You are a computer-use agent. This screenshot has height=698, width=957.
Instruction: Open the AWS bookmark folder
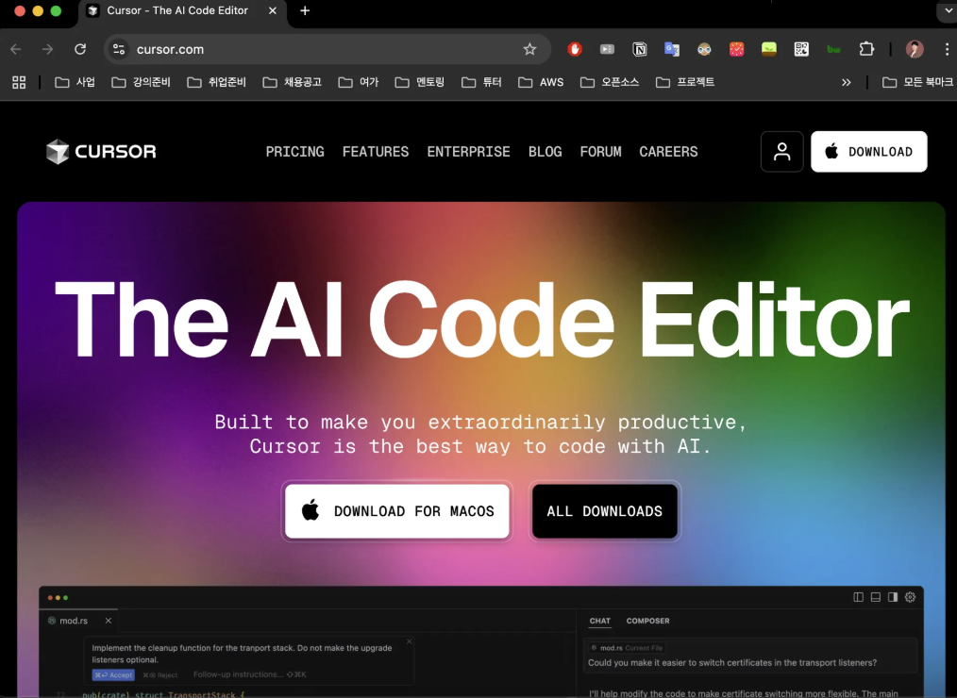click(541, 82)
